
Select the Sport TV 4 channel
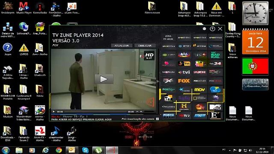point(168,46)
